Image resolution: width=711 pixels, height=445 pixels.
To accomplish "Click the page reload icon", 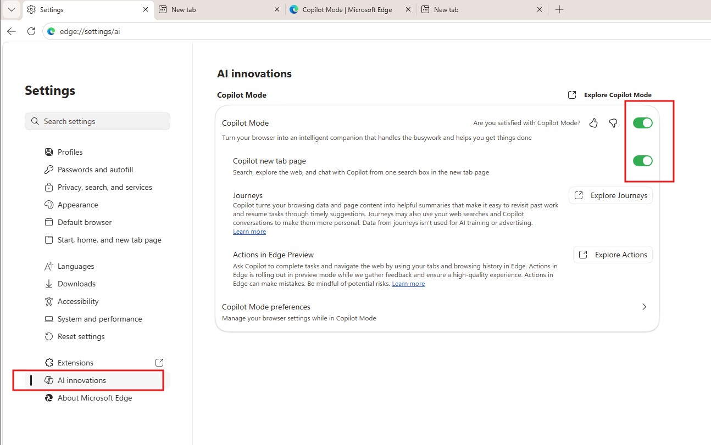I will (x=31, y=31).
